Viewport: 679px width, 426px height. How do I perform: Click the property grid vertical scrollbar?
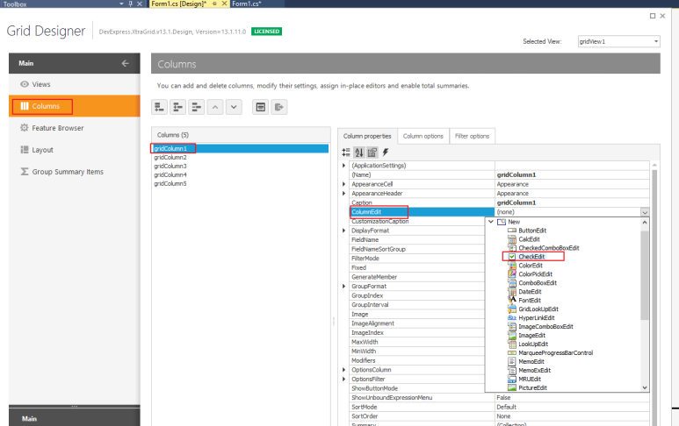(654, 294)
